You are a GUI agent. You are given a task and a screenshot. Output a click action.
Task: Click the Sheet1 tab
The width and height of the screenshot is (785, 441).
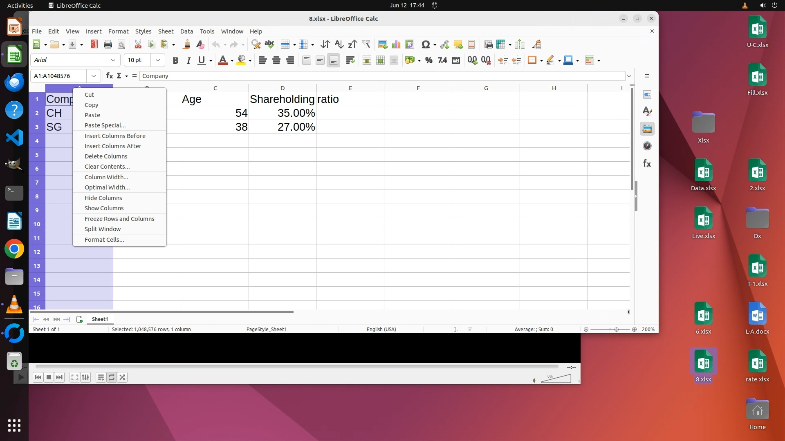(100, 319)
